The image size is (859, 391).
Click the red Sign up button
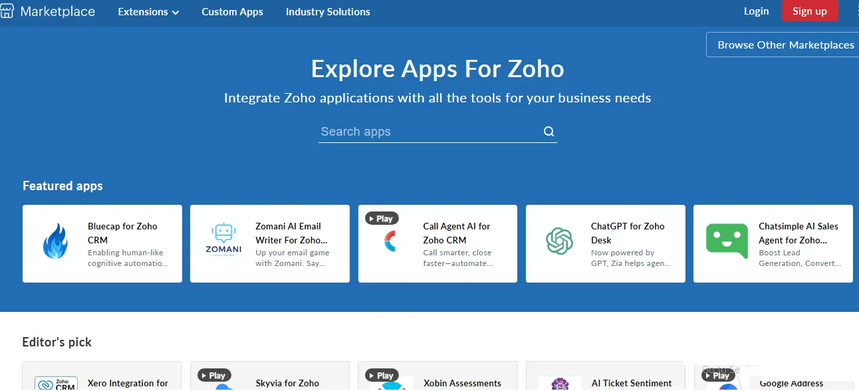tap(810, 11)
